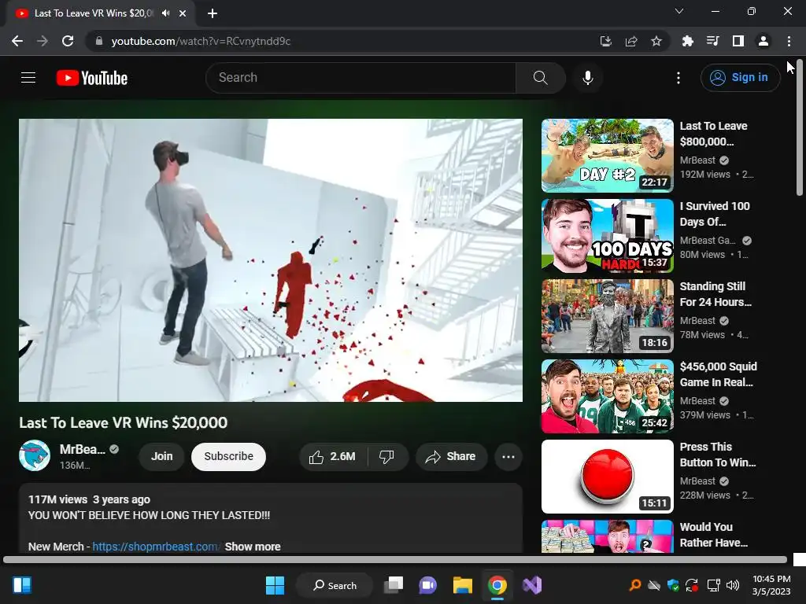Install app icon in address bar
The width and height of the screenshot is (806, 604).
coord(606,41)
